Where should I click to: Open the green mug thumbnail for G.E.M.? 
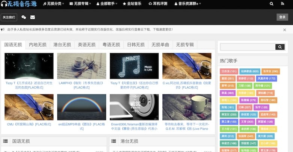point(187,107)
